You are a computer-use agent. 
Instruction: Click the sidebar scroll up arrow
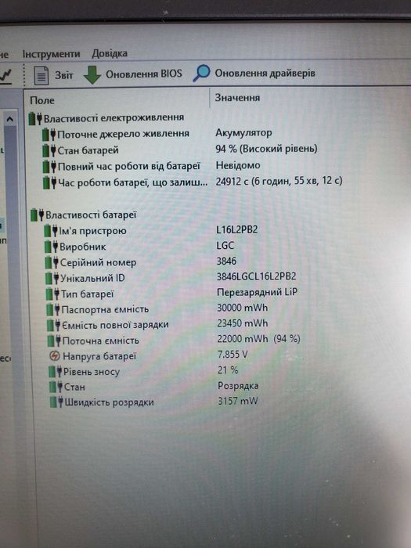click(9, 120)
